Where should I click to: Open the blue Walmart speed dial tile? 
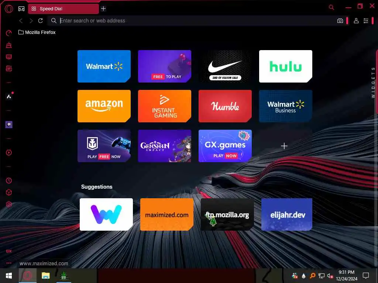(x=104, y=66)
